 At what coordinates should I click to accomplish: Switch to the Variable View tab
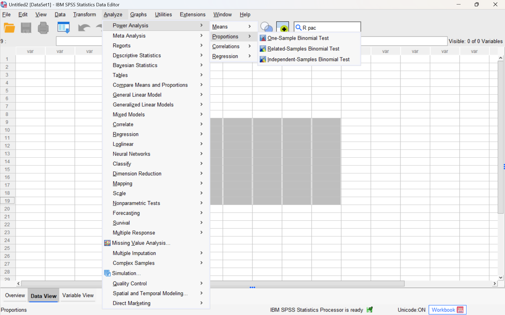78,295
